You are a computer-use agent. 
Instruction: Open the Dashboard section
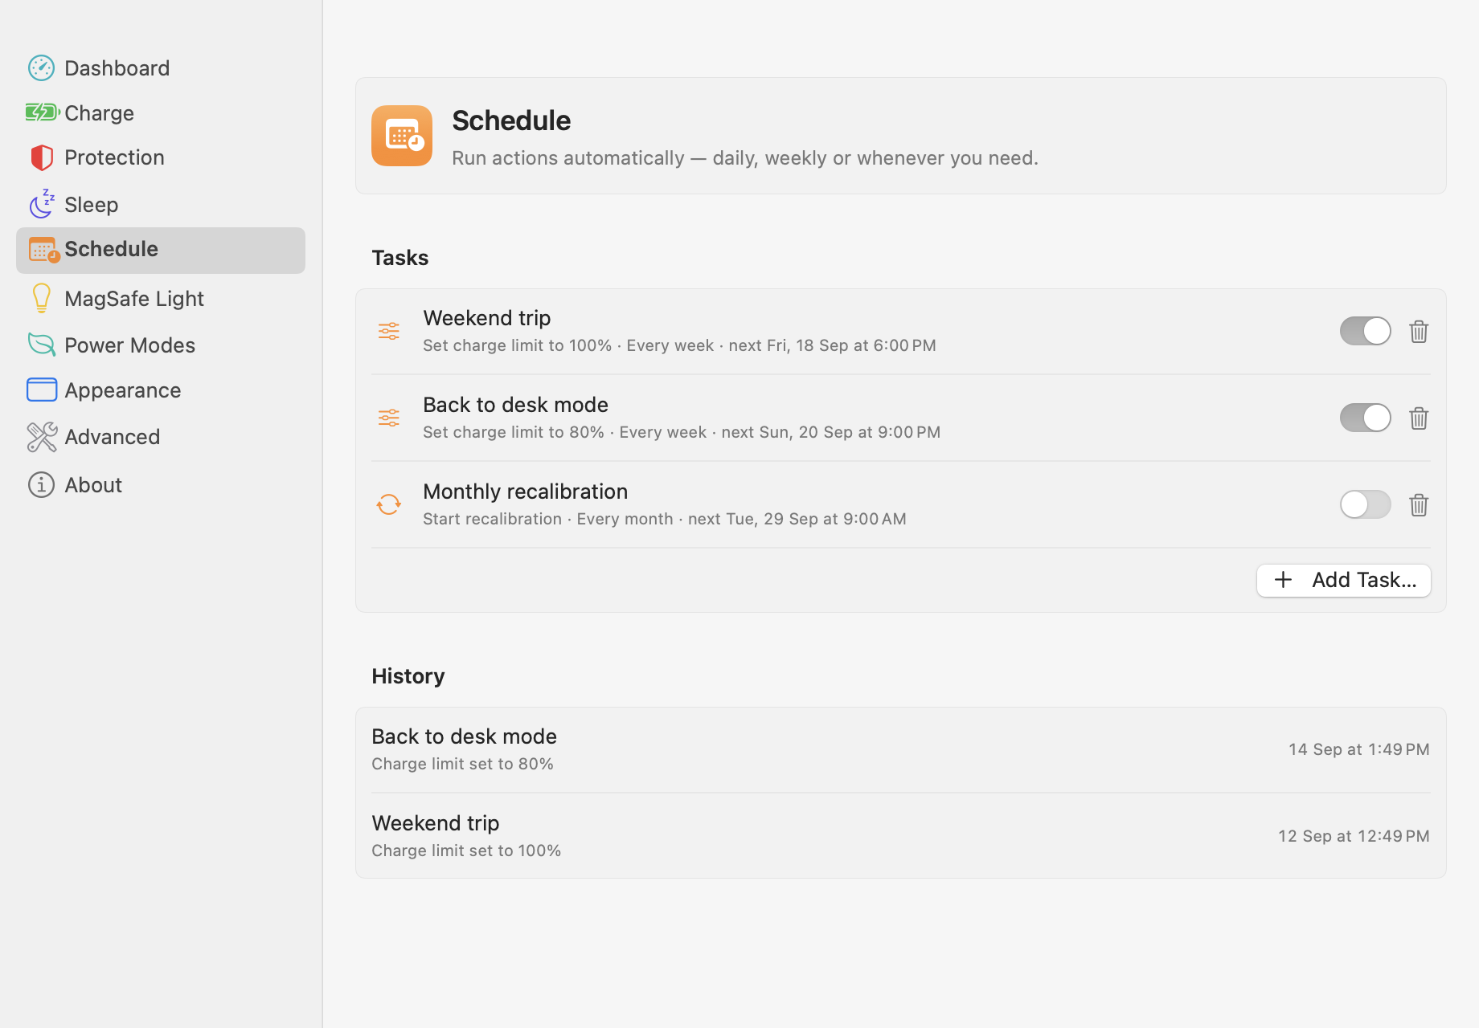161,67
